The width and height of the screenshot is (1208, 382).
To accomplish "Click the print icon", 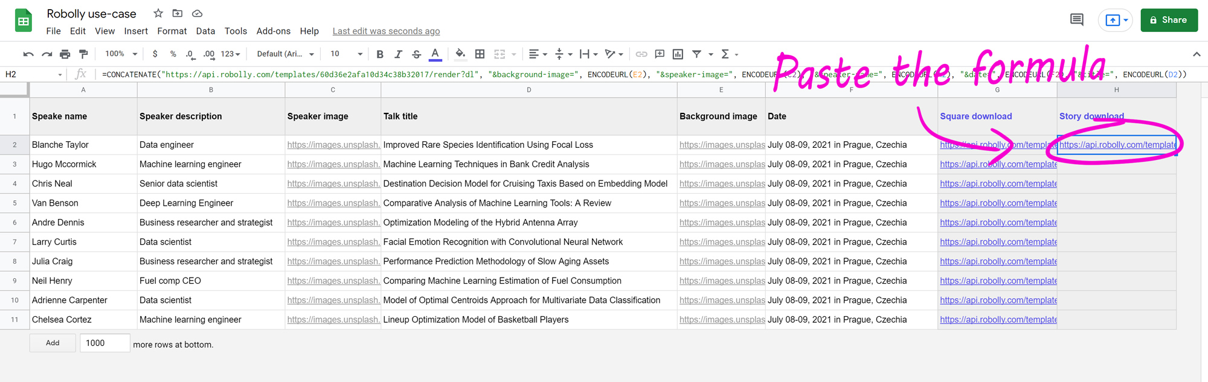I will click(65, 54).
